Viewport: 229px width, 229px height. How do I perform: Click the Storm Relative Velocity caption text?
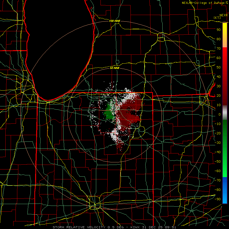[114, 227]
